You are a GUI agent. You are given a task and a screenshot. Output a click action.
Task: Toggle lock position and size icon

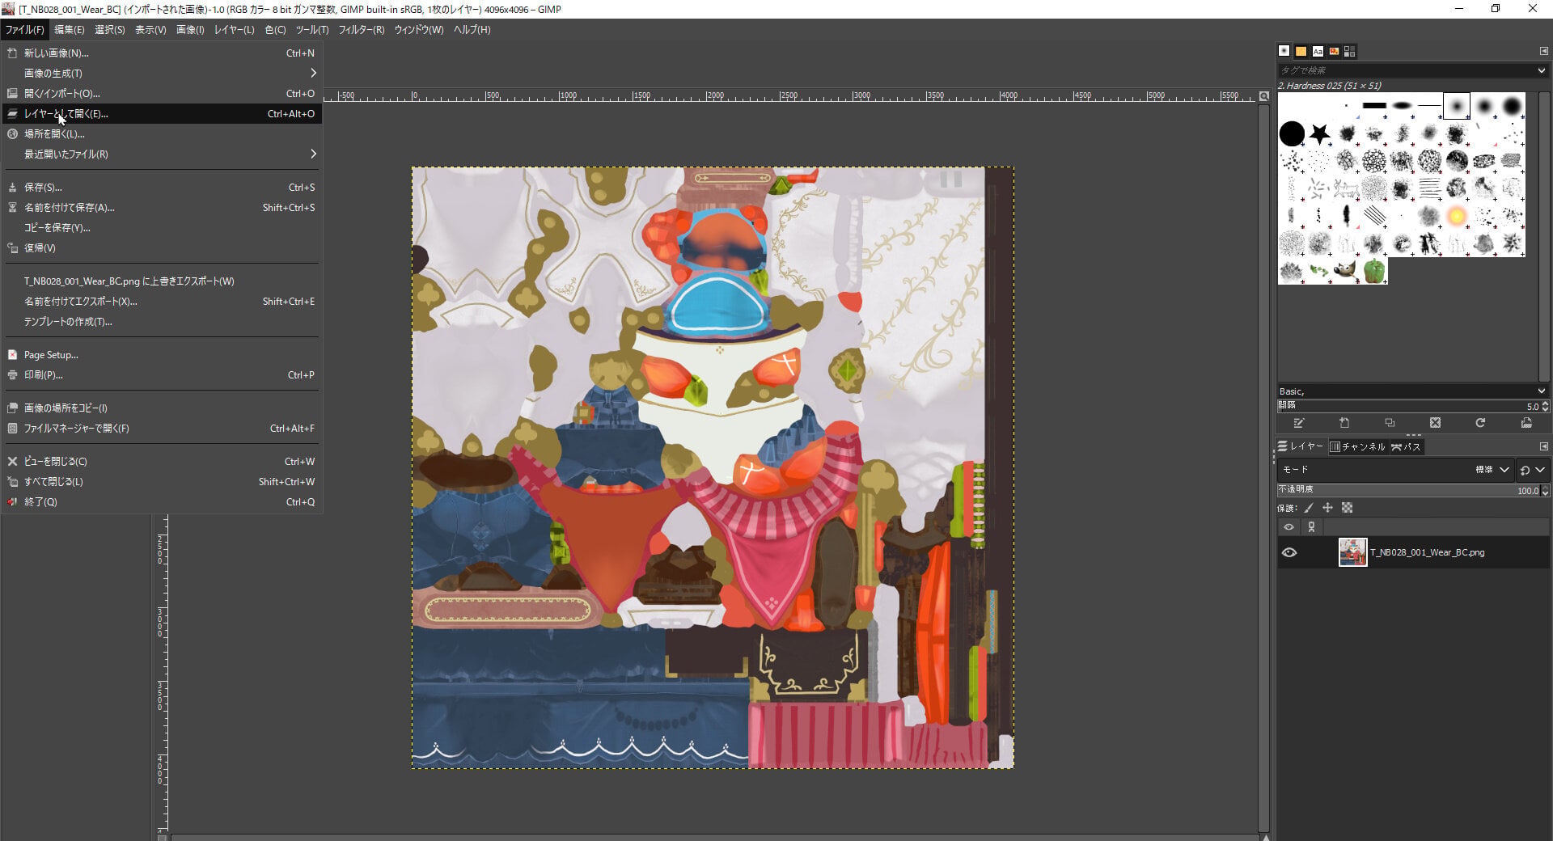click(x=1327, y=508)
